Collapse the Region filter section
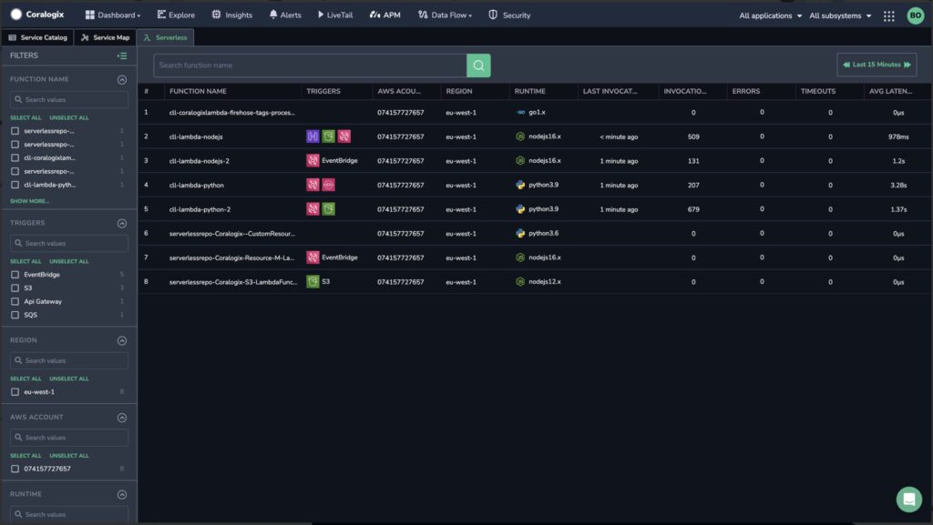Screen dimensions: 933x525 pos(122,341)
